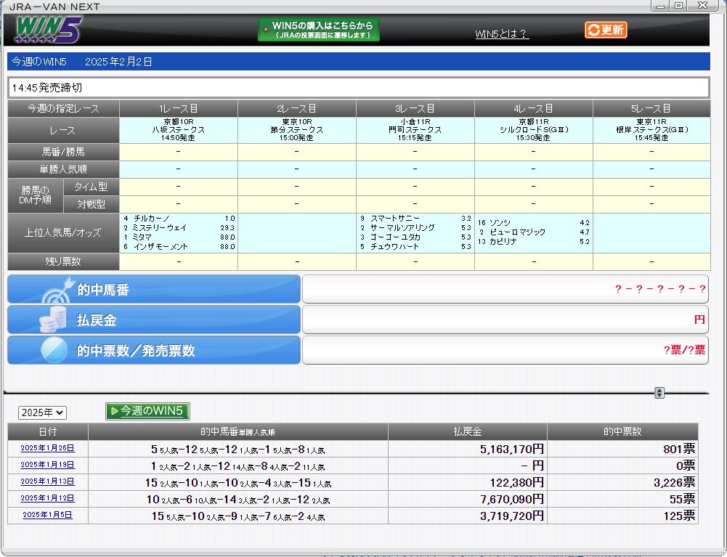Select the 京都11R シルクロードS race cell
Image resolution: width=727 pixels, height=557 pixels.
pyautogui.click(x=534, y=130)
